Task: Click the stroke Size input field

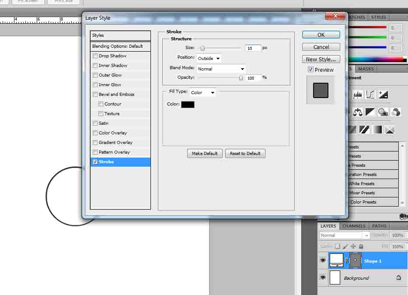Action: [x=253, y=48]
